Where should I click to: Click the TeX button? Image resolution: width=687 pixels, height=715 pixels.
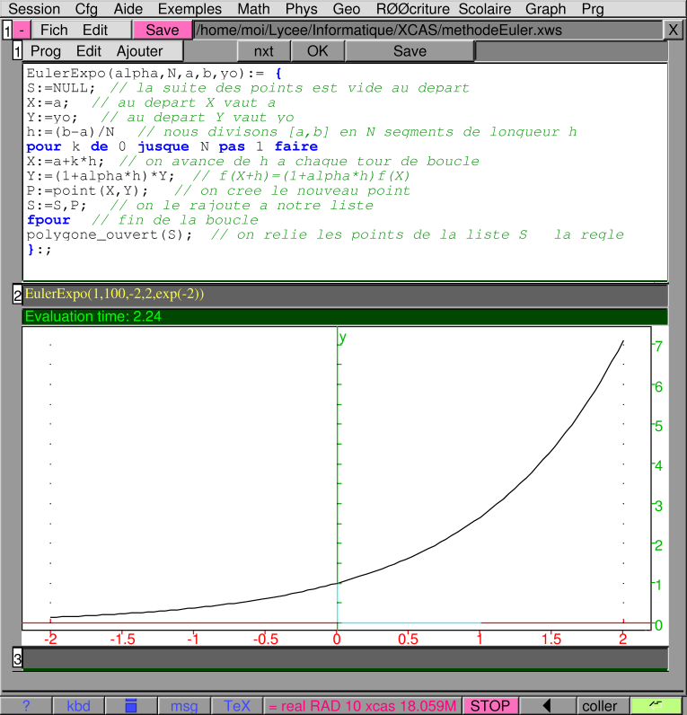pyautogui.click(x=237, y=706)
